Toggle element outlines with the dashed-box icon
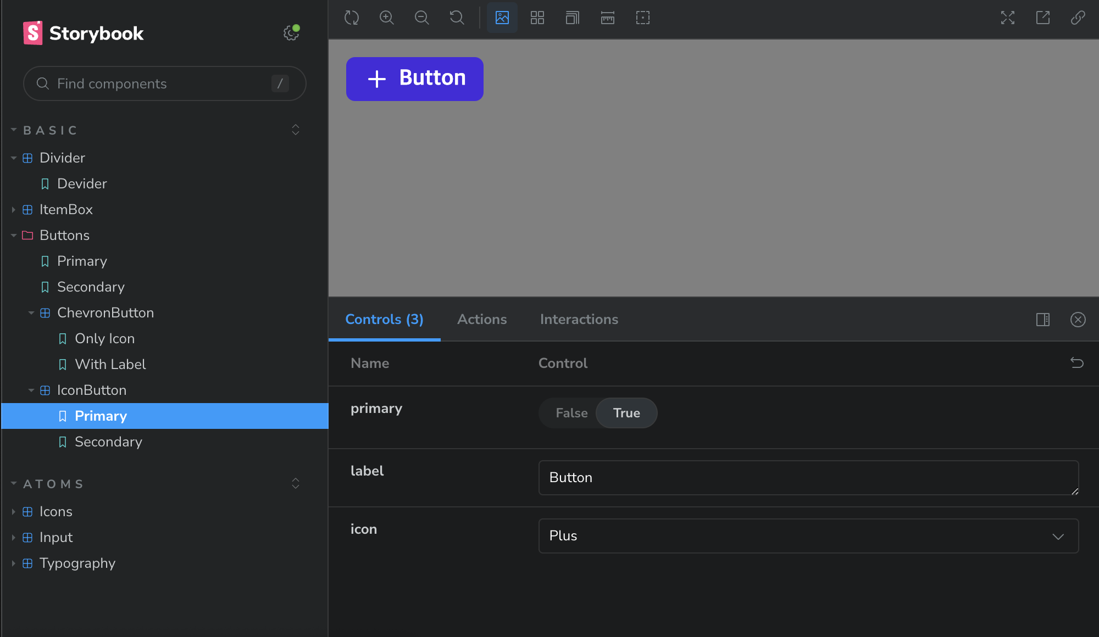 pyautogui.click(x=642, y=18)
